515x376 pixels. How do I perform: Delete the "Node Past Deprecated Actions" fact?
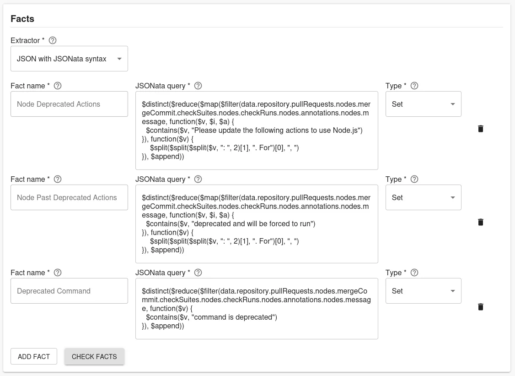click(480, 222)
